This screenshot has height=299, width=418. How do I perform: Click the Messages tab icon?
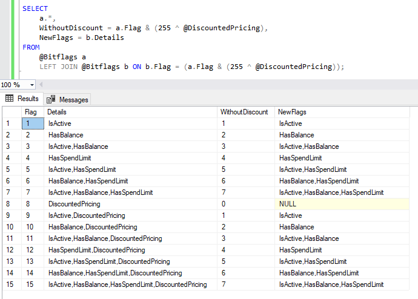[x=51, y=99]
